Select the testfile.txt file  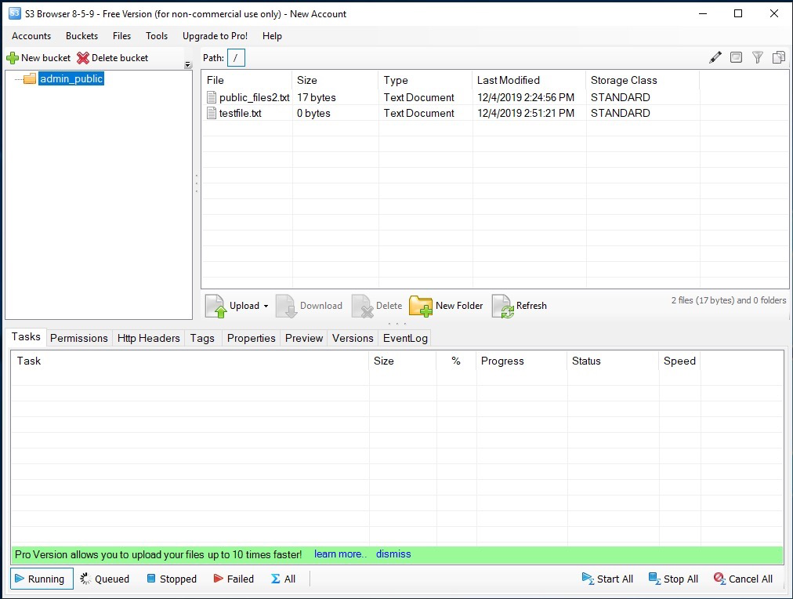coord(241,114)
